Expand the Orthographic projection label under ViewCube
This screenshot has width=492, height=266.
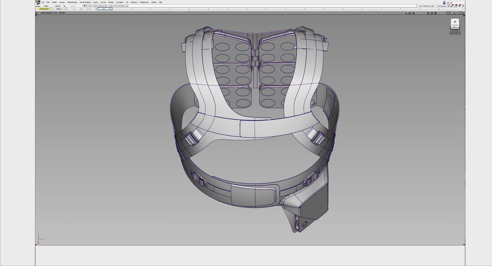pyautogui.click(x=455, y=33)
